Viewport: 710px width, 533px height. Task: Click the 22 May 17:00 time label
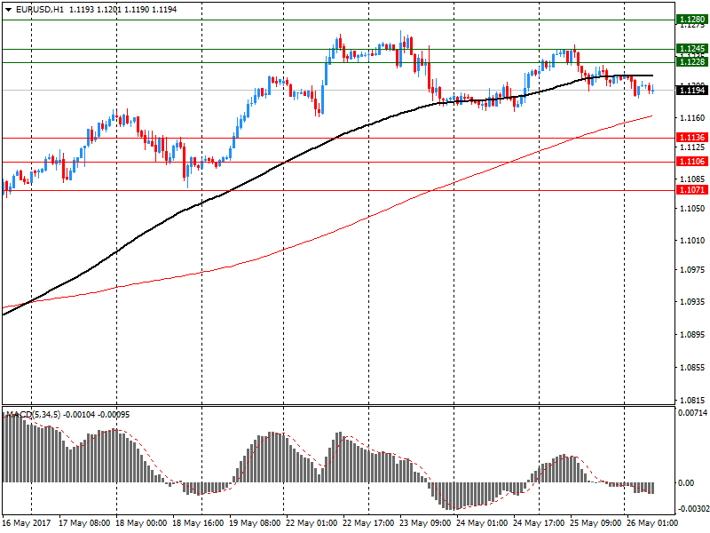click(x=368, y=523)
